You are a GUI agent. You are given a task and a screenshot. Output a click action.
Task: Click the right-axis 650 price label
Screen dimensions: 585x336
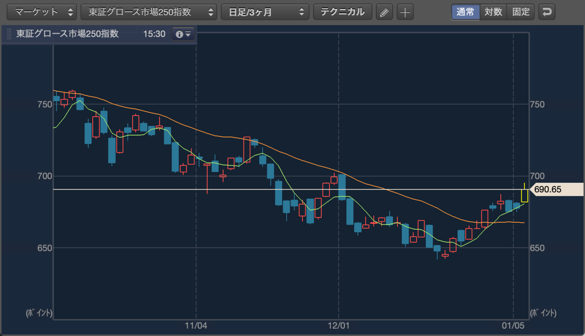(537, 248)
